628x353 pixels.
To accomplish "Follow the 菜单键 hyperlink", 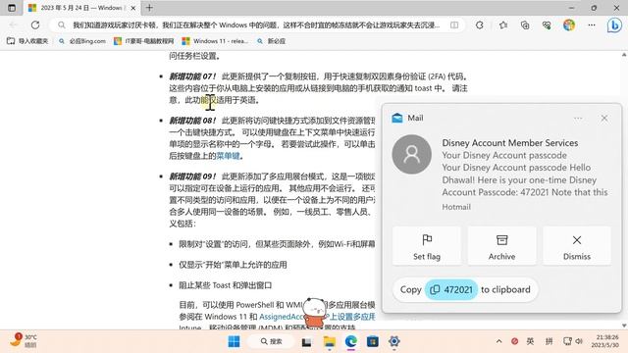I will pyautogui.click(x=228, y=156).
